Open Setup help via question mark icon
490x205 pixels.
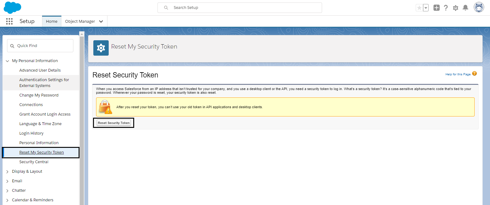pyautogui.click(x=446, y=8)
